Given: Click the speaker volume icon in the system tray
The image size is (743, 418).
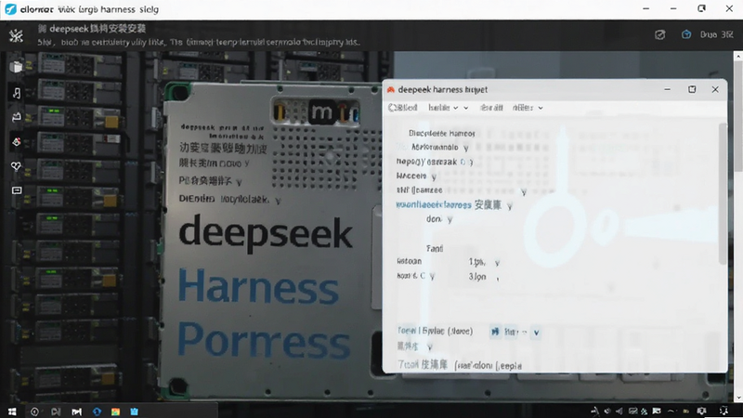Looking at the screenshot, I should [x=619, y=411].
